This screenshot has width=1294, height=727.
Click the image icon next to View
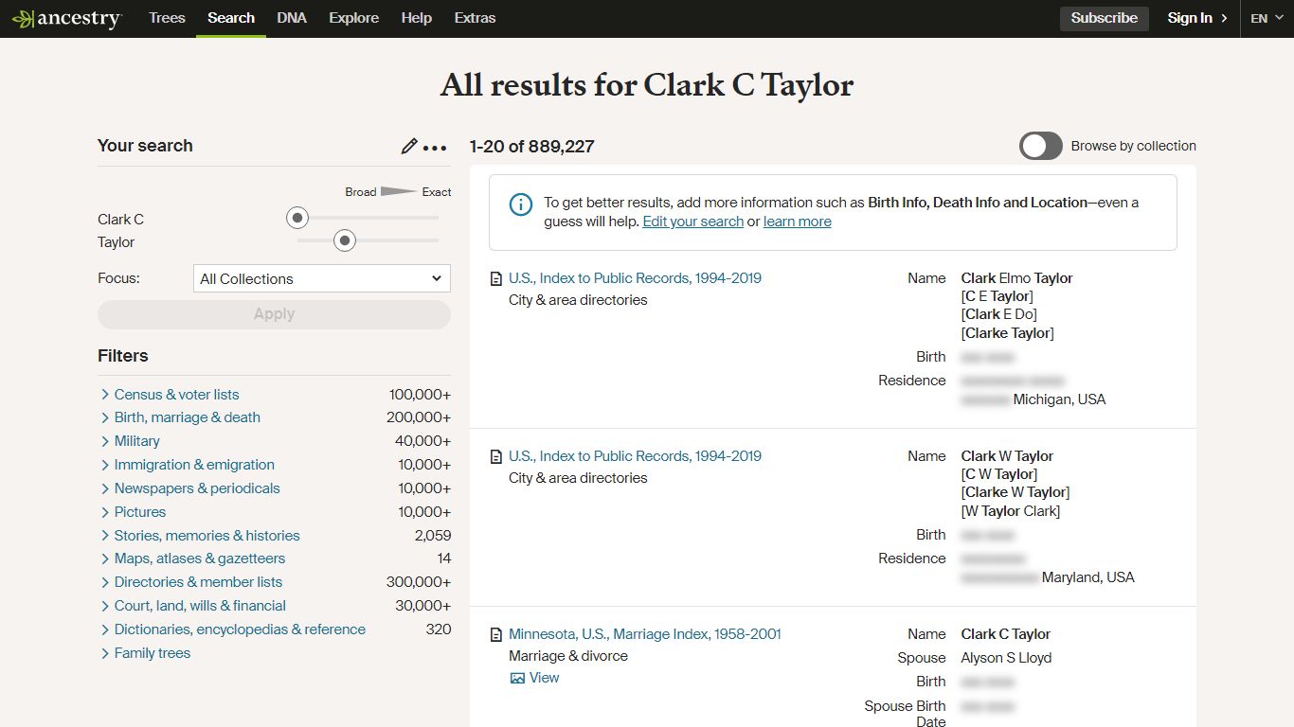point(517,678)
